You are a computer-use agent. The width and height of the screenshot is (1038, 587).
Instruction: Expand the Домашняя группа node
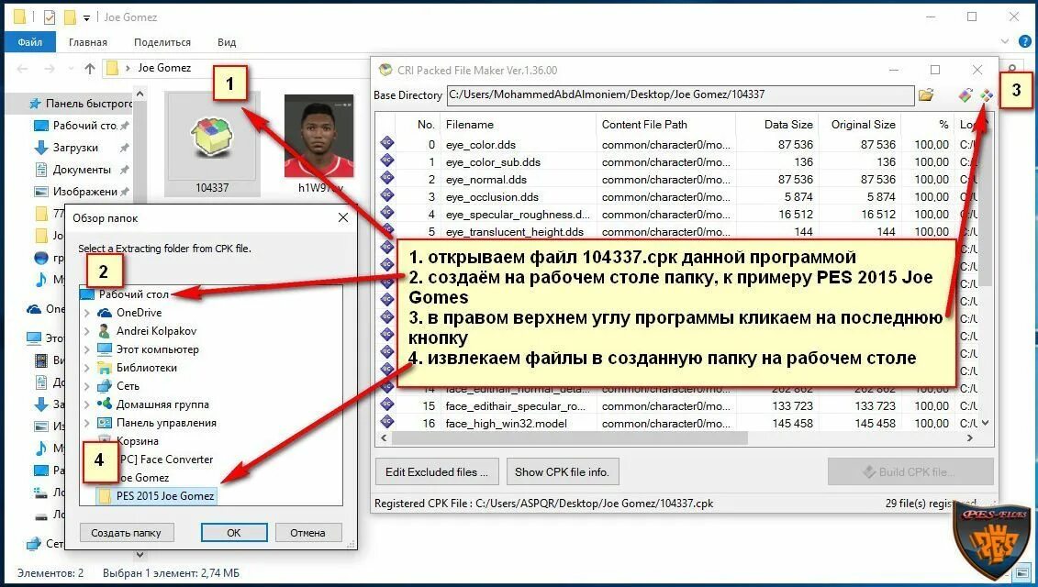point(86,404)
